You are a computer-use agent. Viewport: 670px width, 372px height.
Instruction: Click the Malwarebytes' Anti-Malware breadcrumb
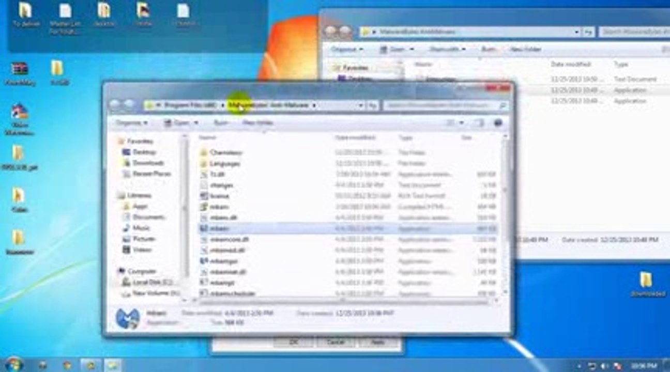[x=269, y=105]
